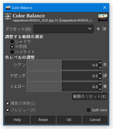
Task: Click the Help button
Action: [17, 120]
